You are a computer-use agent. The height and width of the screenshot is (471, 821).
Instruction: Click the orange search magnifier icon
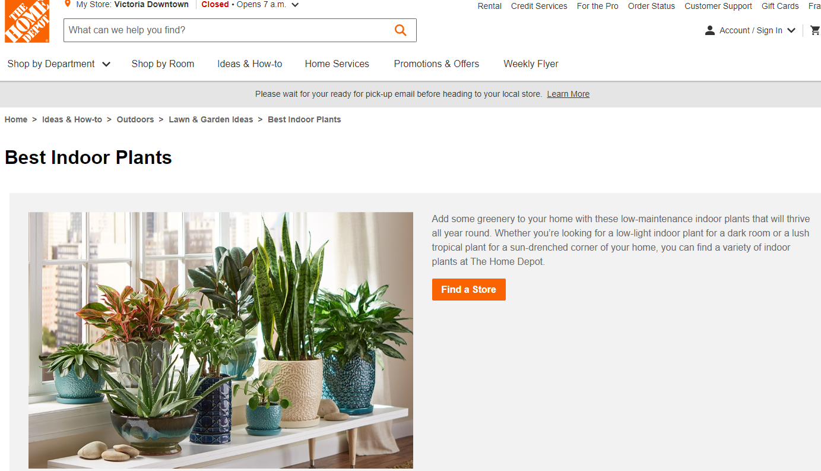[401, 30]
